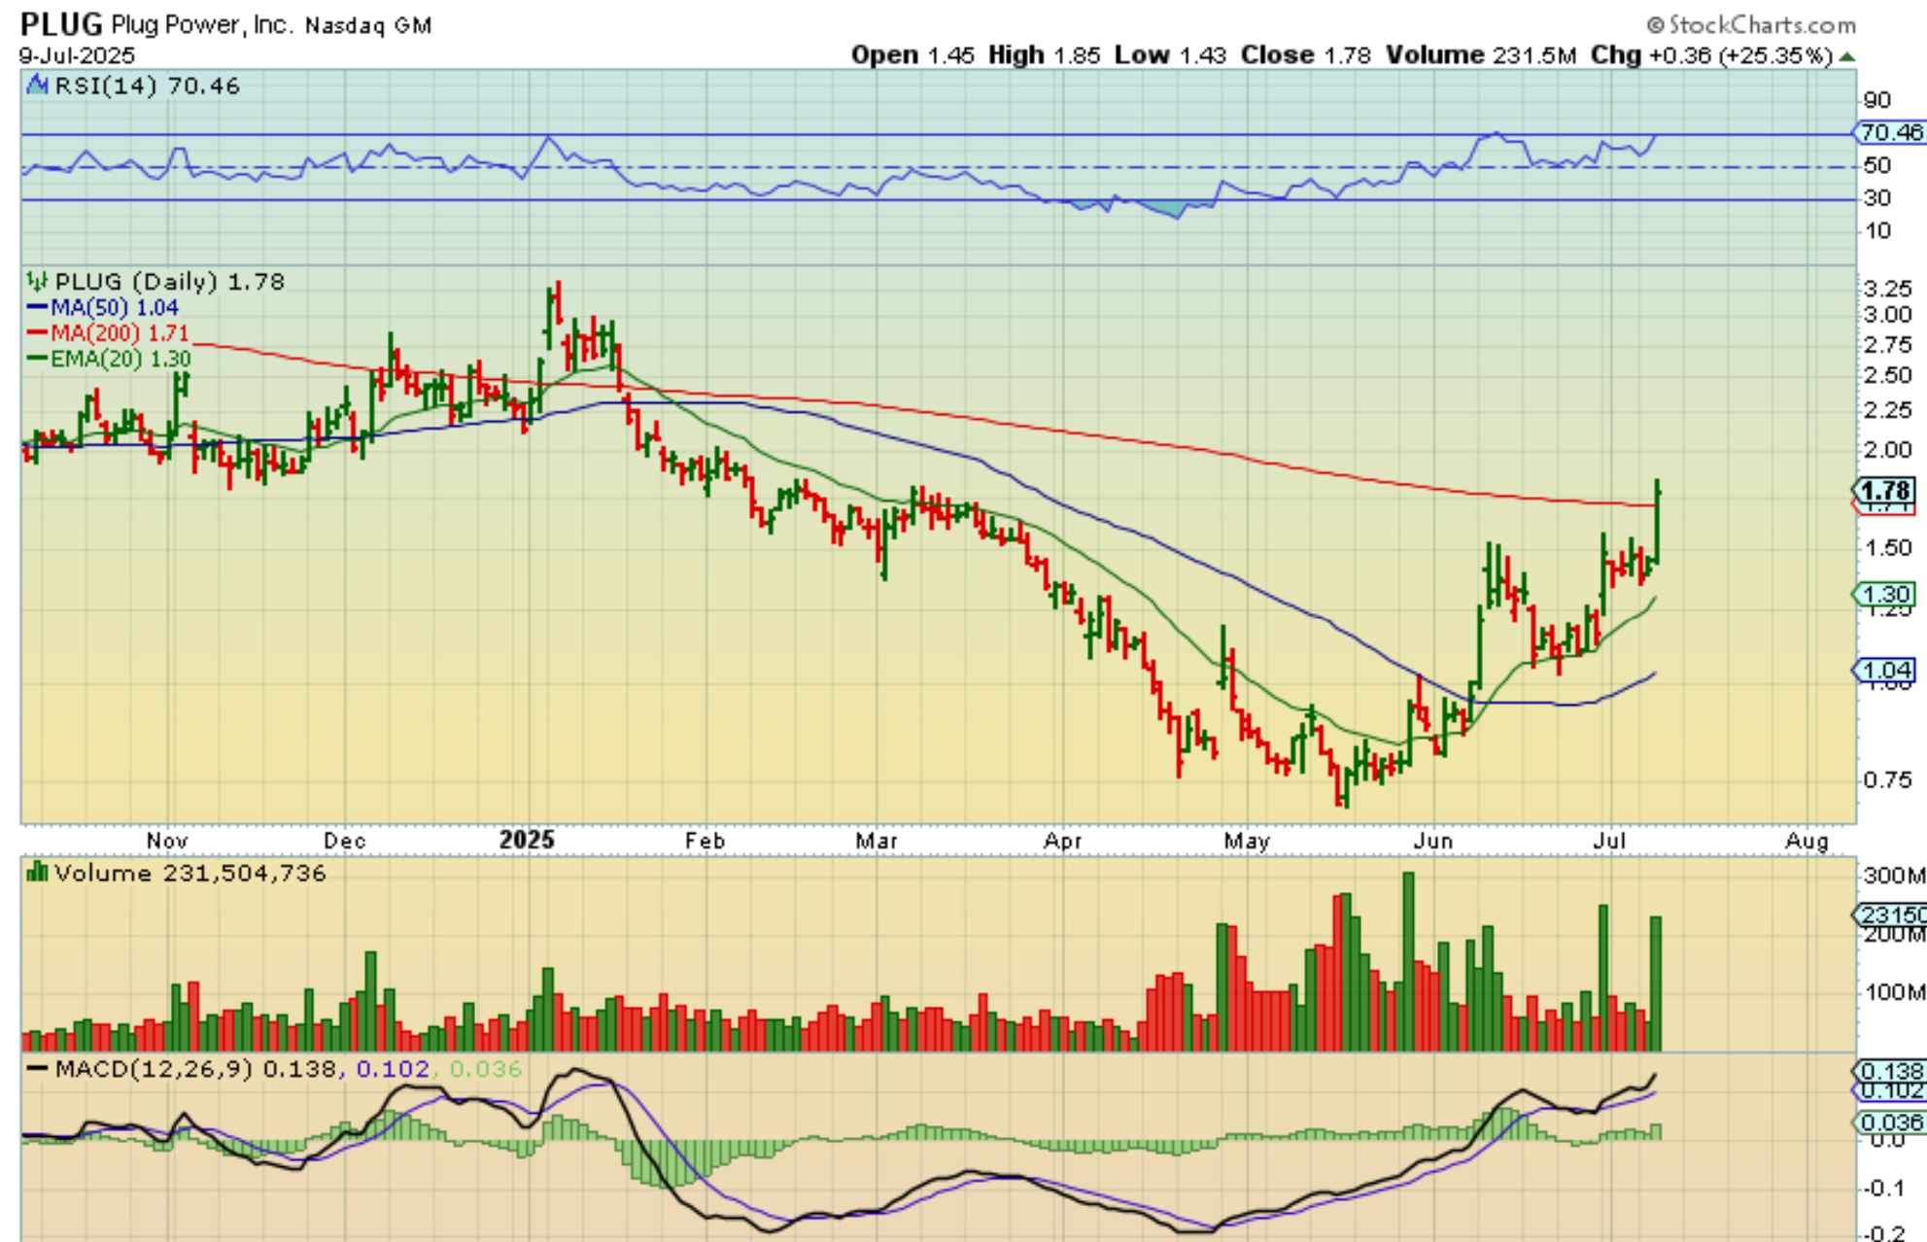Screen dimensions: 1927x1242
Task: Click the Jul month label on the time axis
Action: point(1609,840)
